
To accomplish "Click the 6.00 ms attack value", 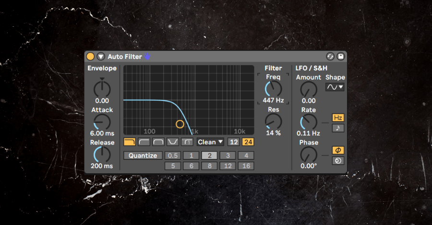I will point(102,133).
